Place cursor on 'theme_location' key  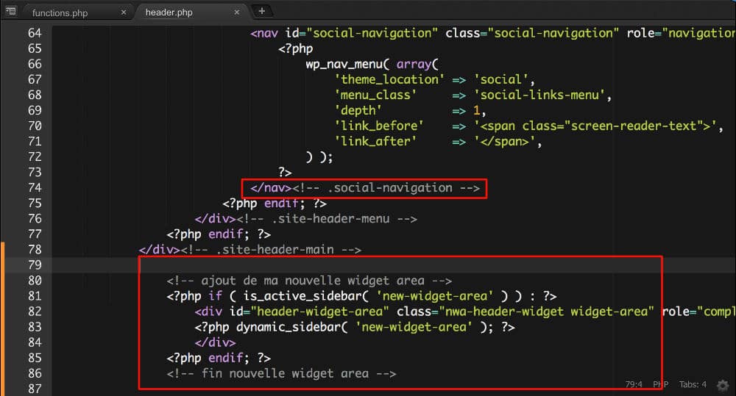389,79
